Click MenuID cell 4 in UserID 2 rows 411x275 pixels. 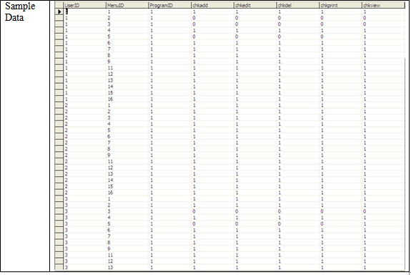pyautogui.click(x=127, y=124)
